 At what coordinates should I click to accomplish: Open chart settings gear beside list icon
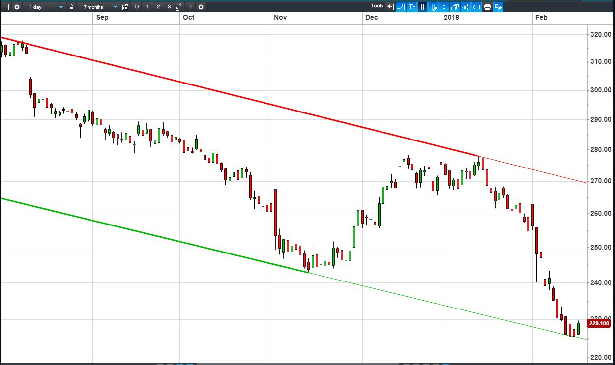pyautogui.click(x=17, y=7)
